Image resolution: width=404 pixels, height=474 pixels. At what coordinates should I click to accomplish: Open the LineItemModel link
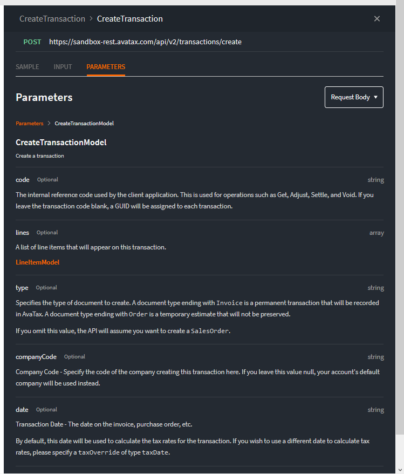(x=38, y=262)
